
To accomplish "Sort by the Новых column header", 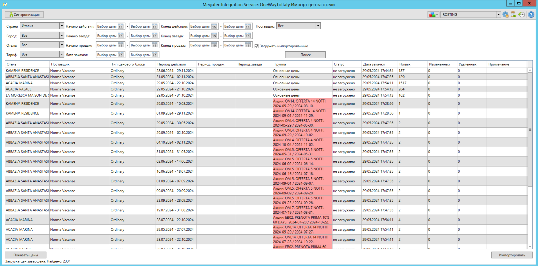I will (413, 64).
